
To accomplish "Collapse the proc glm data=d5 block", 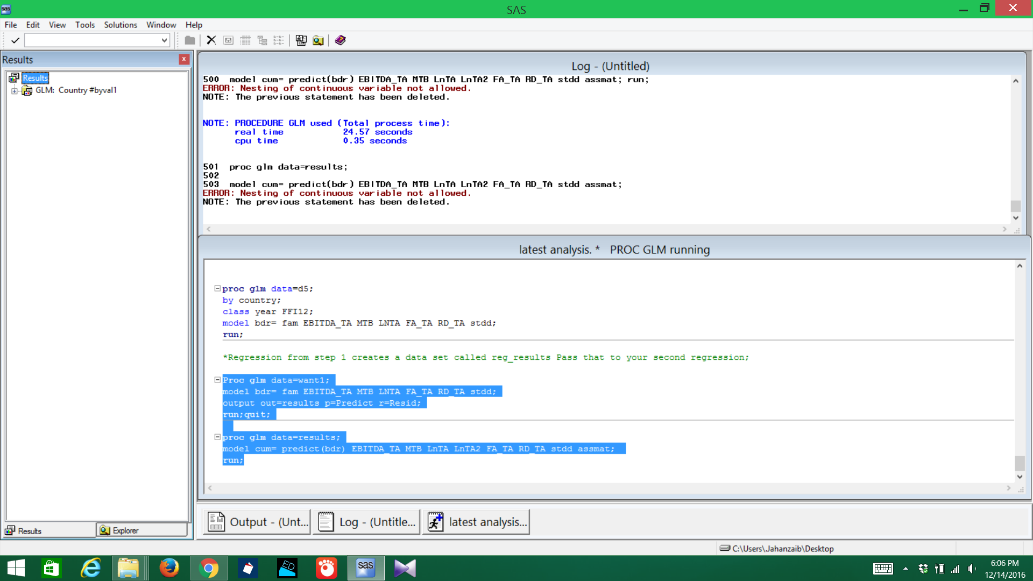I will pyautogui.click(x=217, y=289).
